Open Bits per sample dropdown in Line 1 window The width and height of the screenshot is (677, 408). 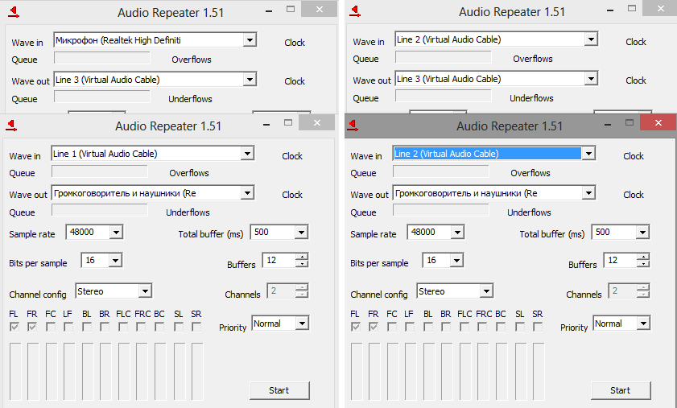115,261
